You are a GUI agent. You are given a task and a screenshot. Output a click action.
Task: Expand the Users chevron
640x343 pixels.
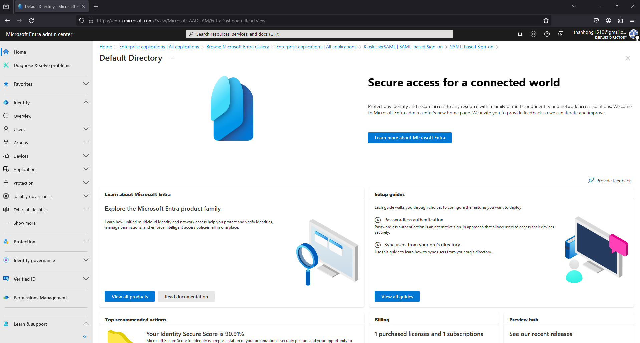tap(86, 129)
